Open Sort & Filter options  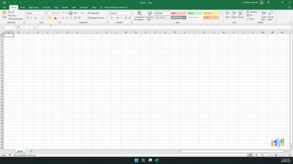coord(264,15)
